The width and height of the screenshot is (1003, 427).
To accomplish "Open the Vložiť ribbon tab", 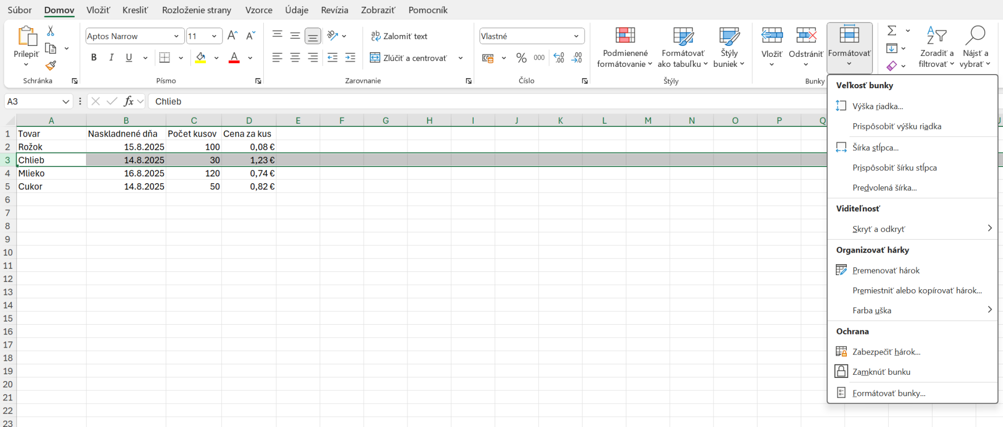I will tap(98, 10).
